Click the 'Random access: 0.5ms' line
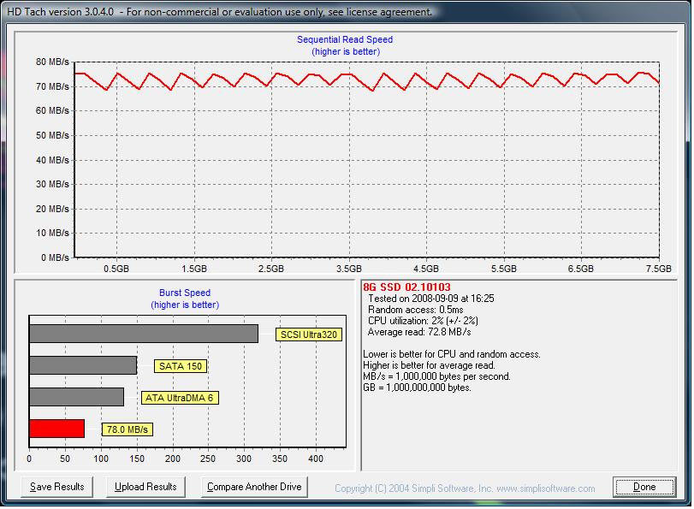This screenshot has width=694, height=509. (x=416, y=310)
